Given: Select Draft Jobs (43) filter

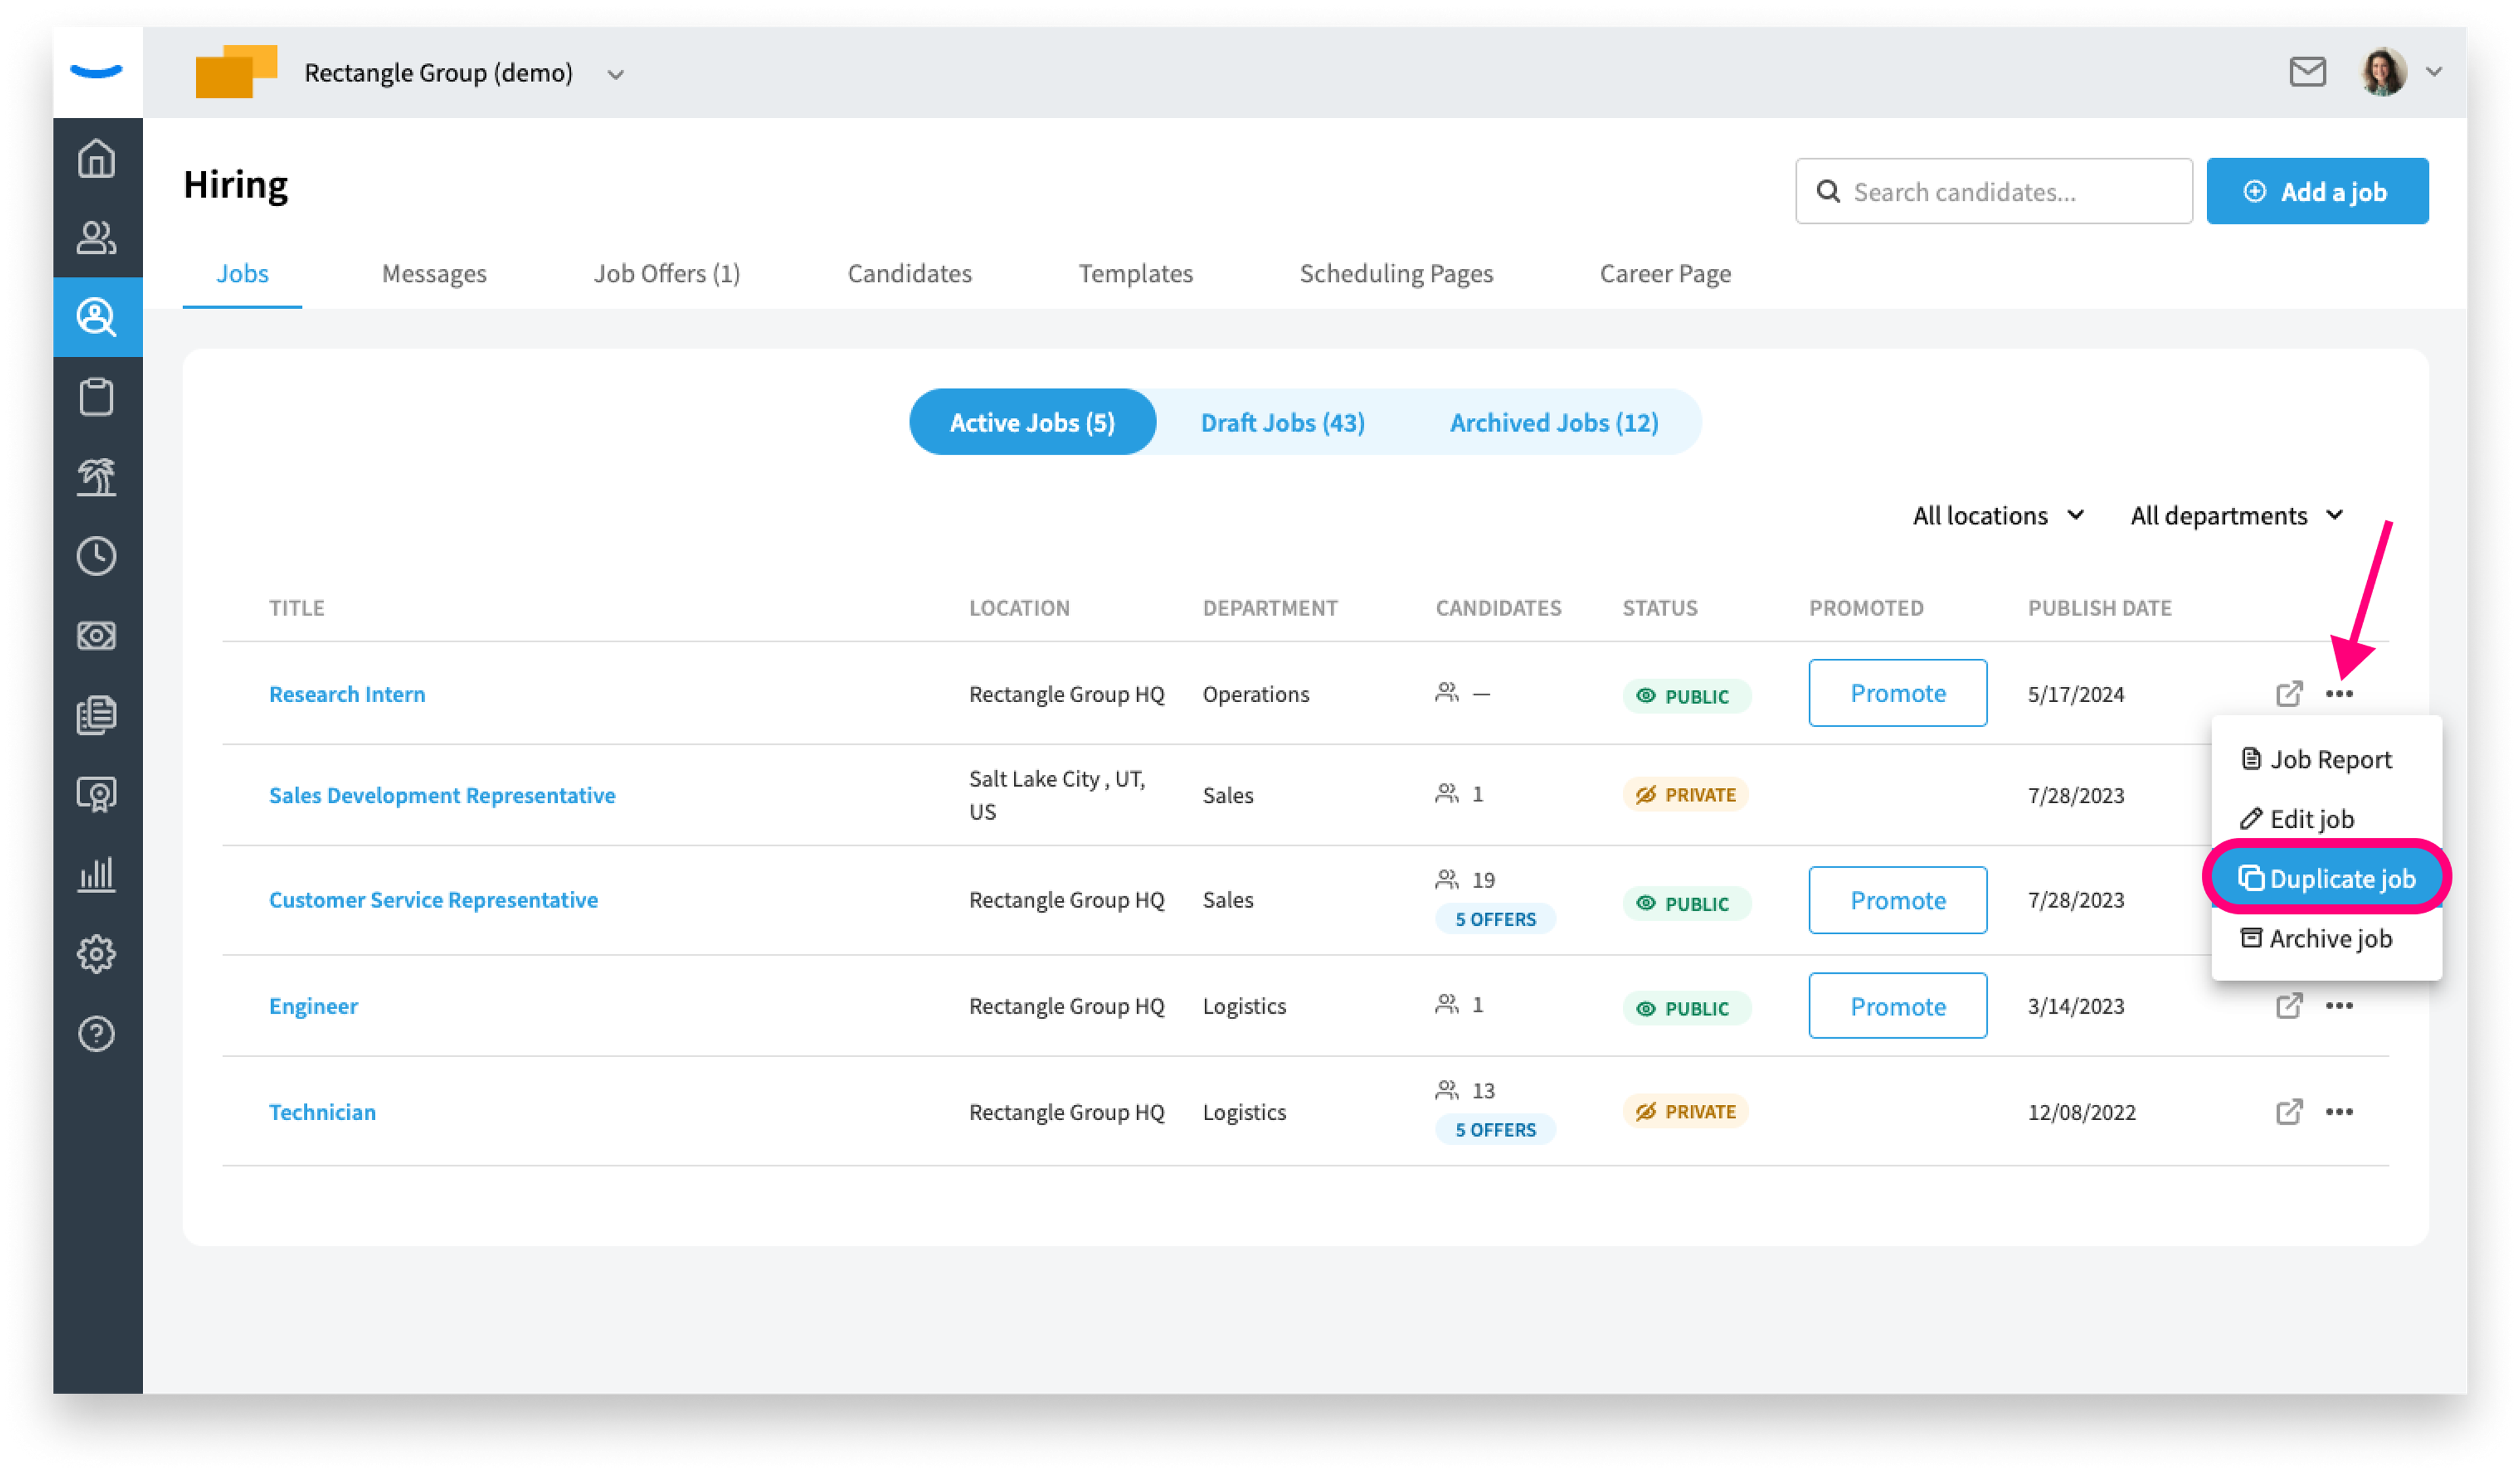Looking at the screenshot, I should point(1282,422).
